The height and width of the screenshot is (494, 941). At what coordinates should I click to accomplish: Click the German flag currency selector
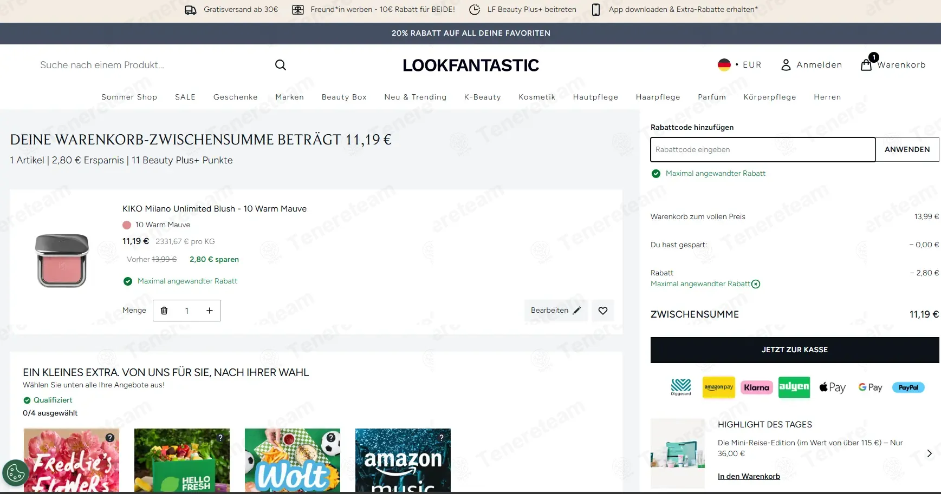tap(724, 65)
